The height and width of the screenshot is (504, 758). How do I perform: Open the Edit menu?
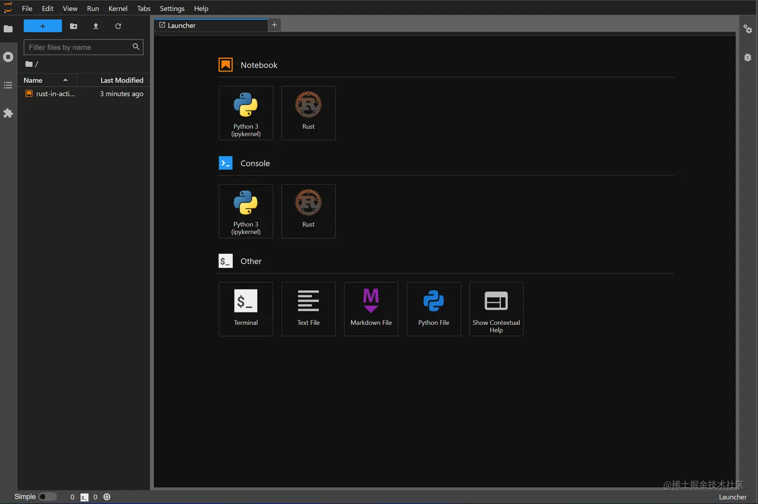[x=48, y=9]
